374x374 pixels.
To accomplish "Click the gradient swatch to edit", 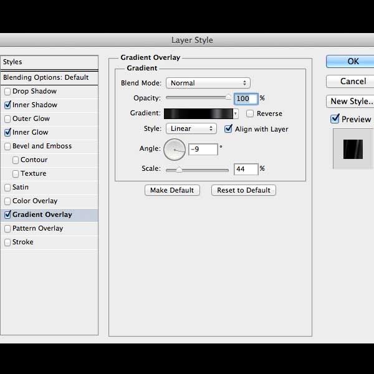I will click(x=198, y=113).
